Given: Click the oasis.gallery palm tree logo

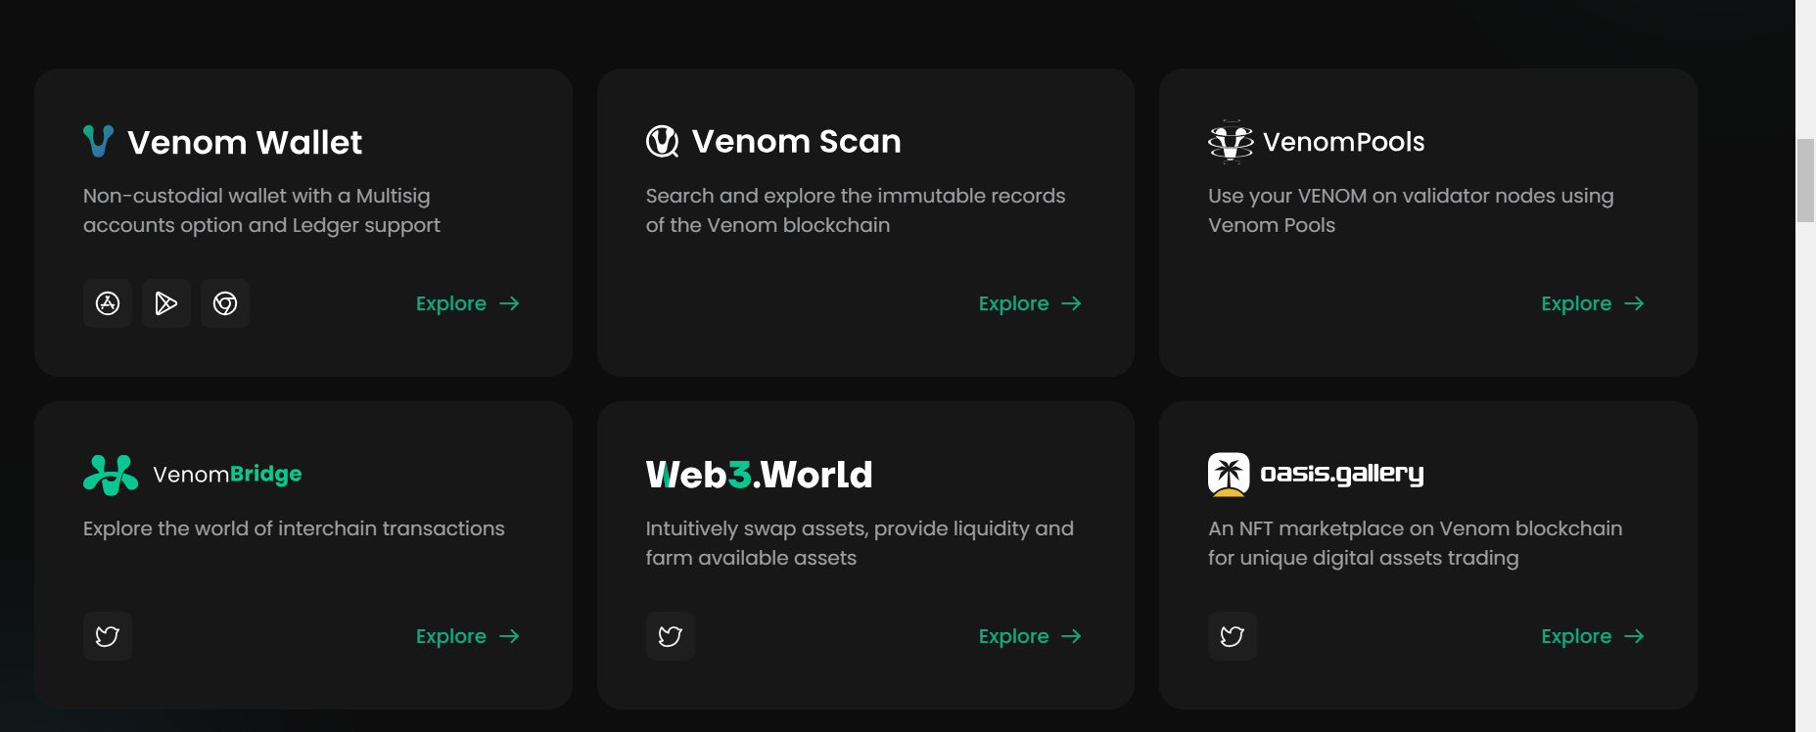Looking at the screenshot, I should 1232,474.
